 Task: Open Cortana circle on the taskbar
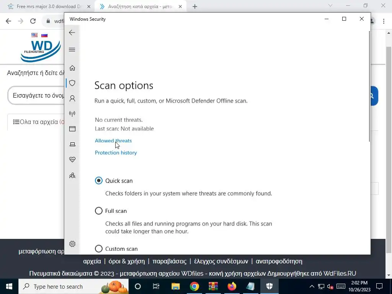[x=138, y=286]
